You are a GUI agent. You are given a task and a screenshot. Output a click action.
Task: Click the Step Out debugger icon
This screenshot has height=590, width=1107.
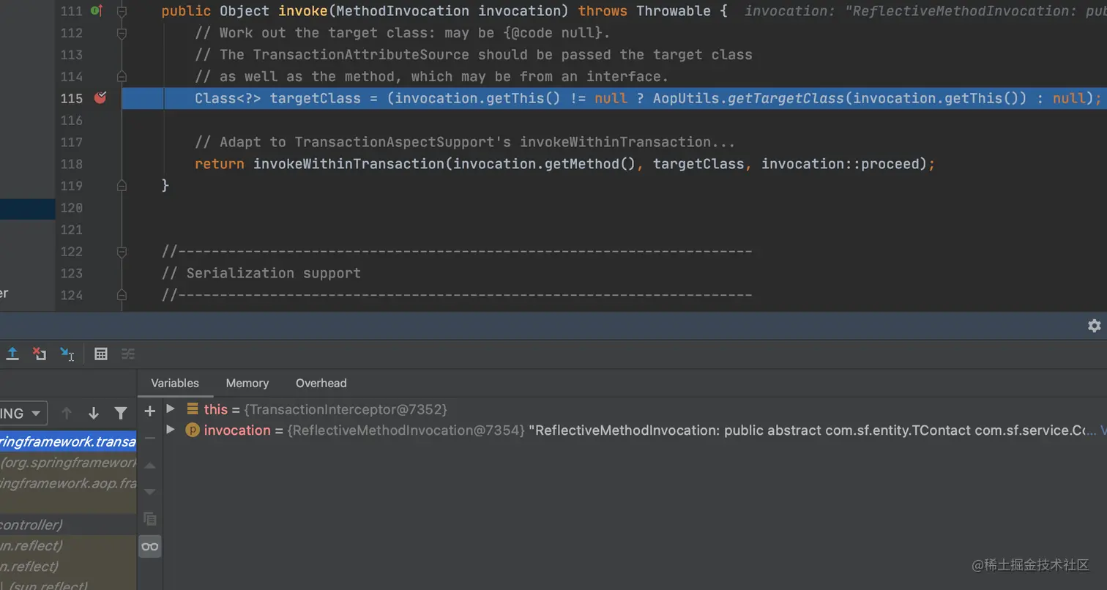pyautogui.click(x=12, y=354)
